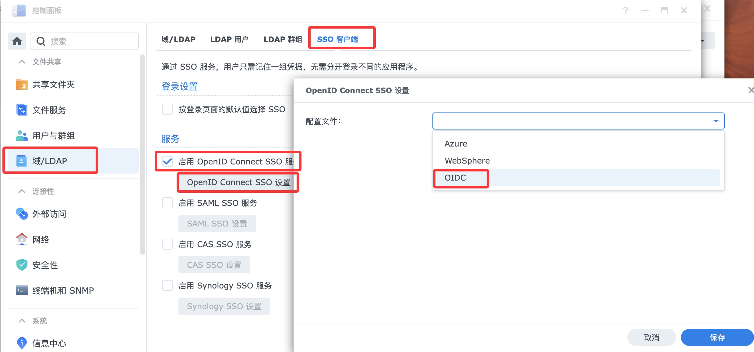Viewport: 754px width, 352px height.
Task: Click the Save (保存) button
Action: [x=717, y=337]
